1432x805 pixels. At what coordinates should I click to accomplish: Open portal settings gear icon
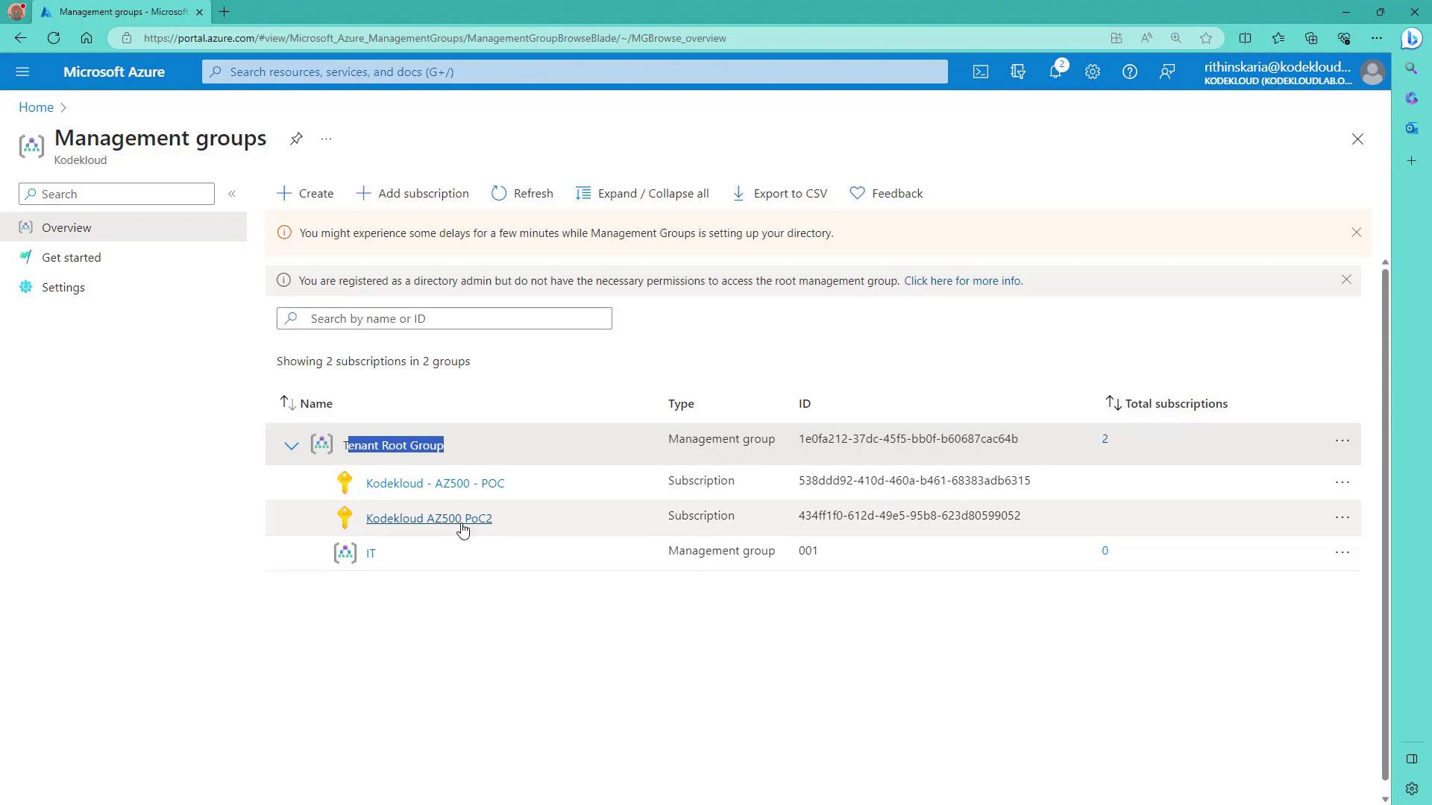[x=1093, y=72]
